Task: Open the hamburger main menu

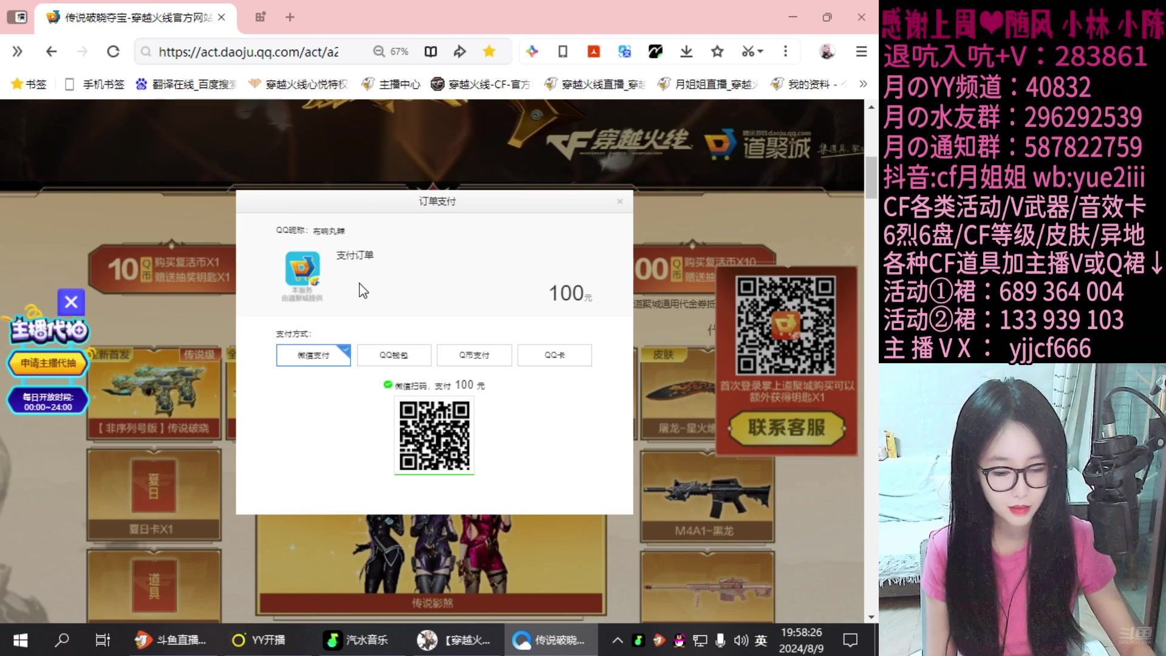Action: point(861,52)
